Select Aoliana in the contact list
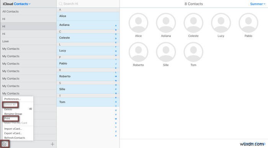 (x=88, y=25)
